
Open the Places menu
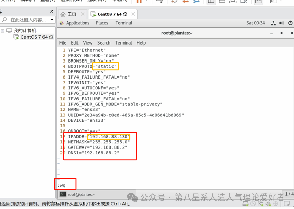[102, 23]
